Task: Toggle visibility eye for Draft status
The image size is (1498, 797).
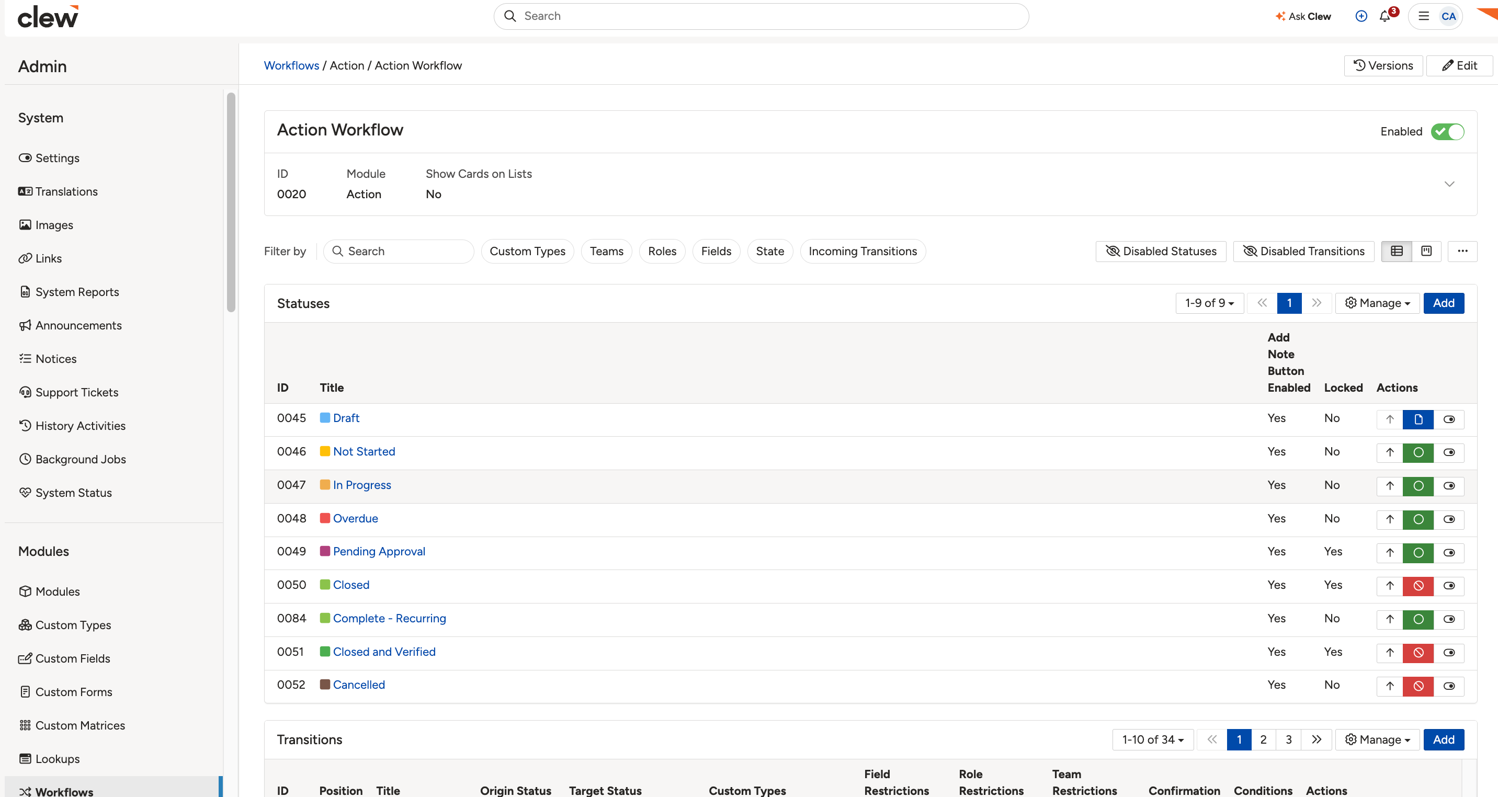Action: coord(1449,419)
